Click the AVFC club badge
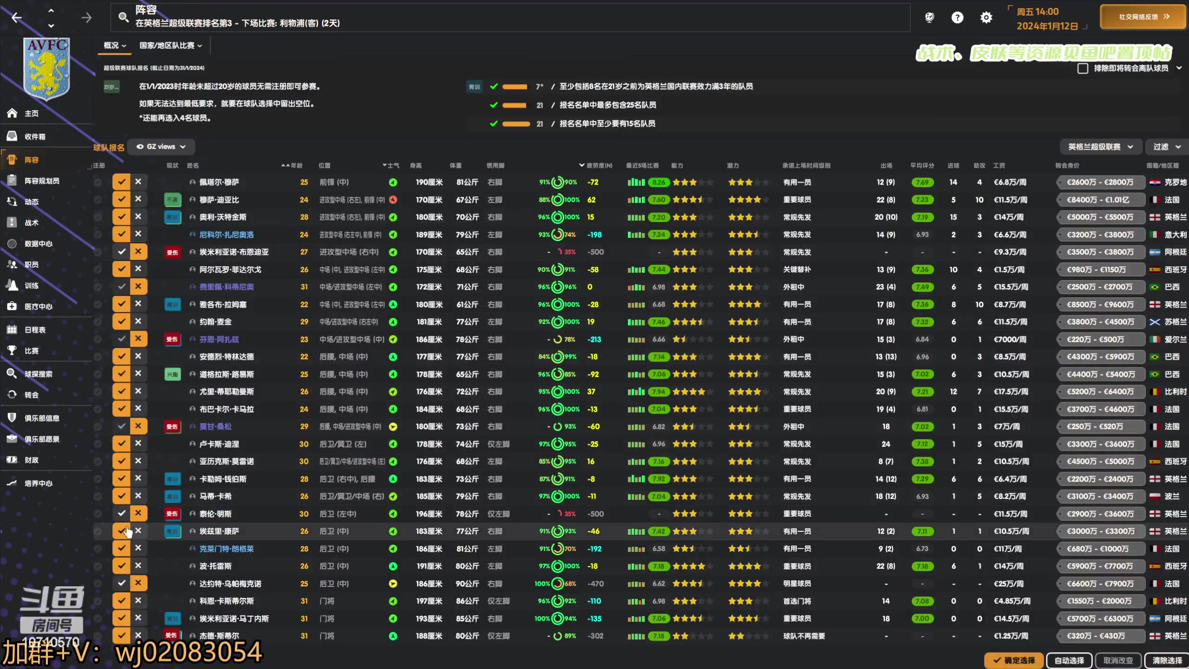The width and height of the screenshot is (1189, 669). [47, 69]
